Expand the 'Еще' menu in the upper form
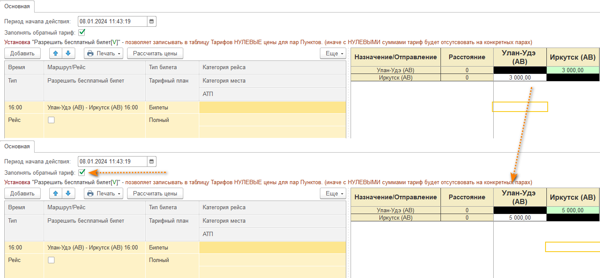Image resolution: width=600 pixels, height=278 pixels. [x=333, y=53]
